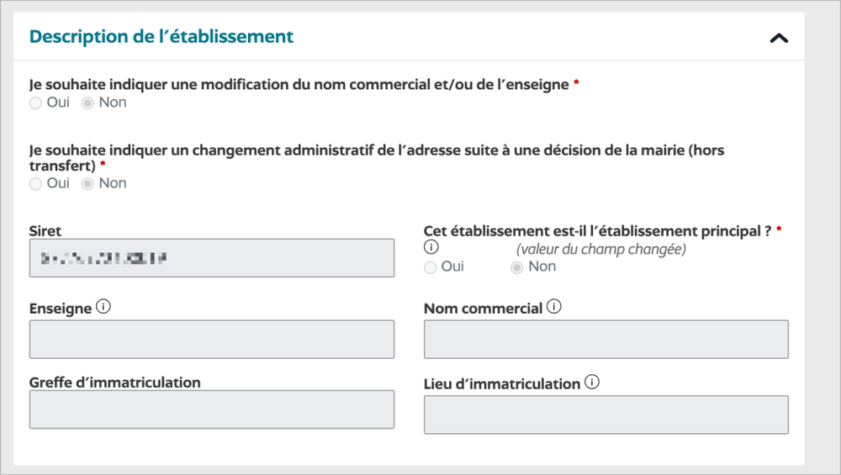Click info icon next to Enseigne label
This screenshot has width=841, height=475.
click(x=103, y=307)
